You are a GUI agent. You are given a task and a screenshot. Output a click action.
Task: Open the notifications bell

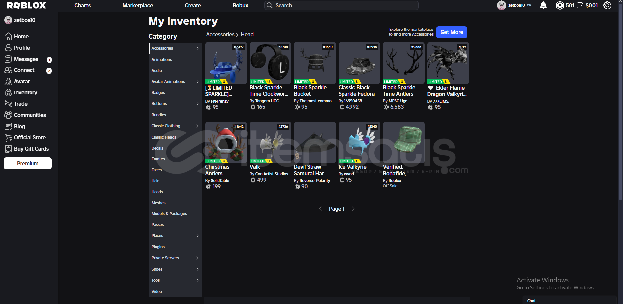tap(543, 5)
